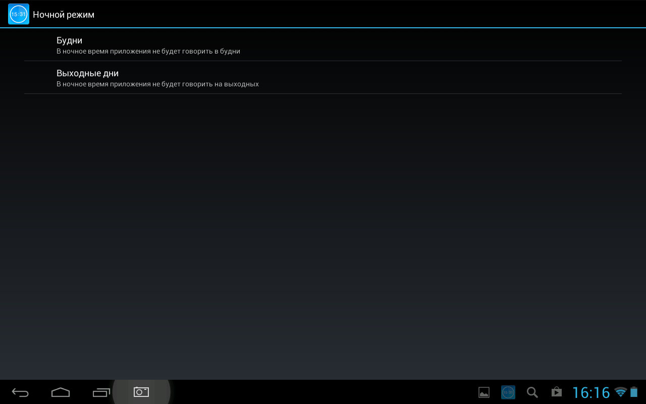Image resolution: width=646 pixels, height=404 pixels.
Task: Open the picture notification icon in the tray
Action: click(x=484, y=392)
